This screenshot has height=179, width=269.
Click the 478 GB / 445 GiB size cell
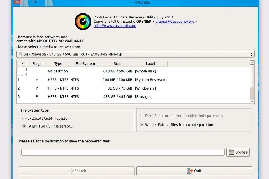point(118,96)
